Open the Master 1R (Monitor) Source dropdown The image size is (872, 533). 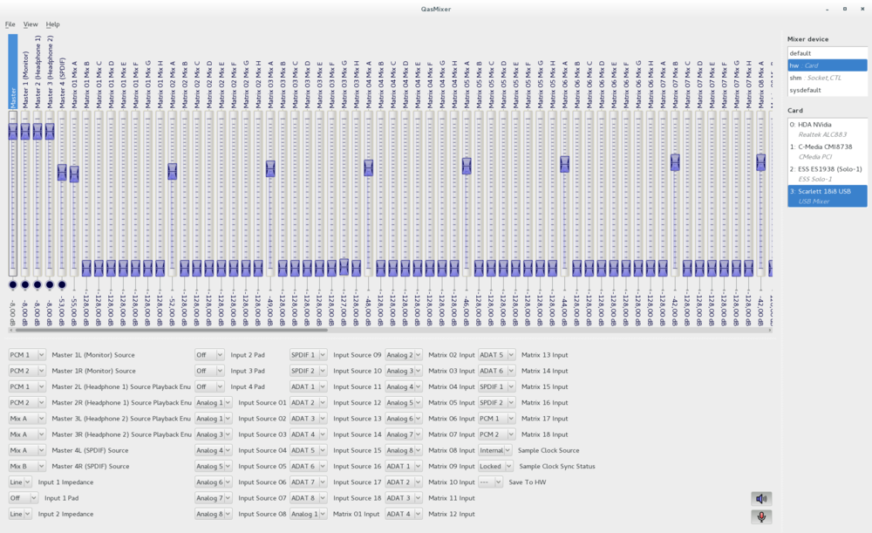tap(27, 371)
